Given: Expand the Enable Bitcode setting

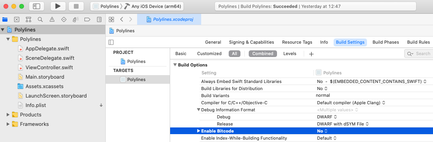Looking at the screenshot, I should point(198,131).
